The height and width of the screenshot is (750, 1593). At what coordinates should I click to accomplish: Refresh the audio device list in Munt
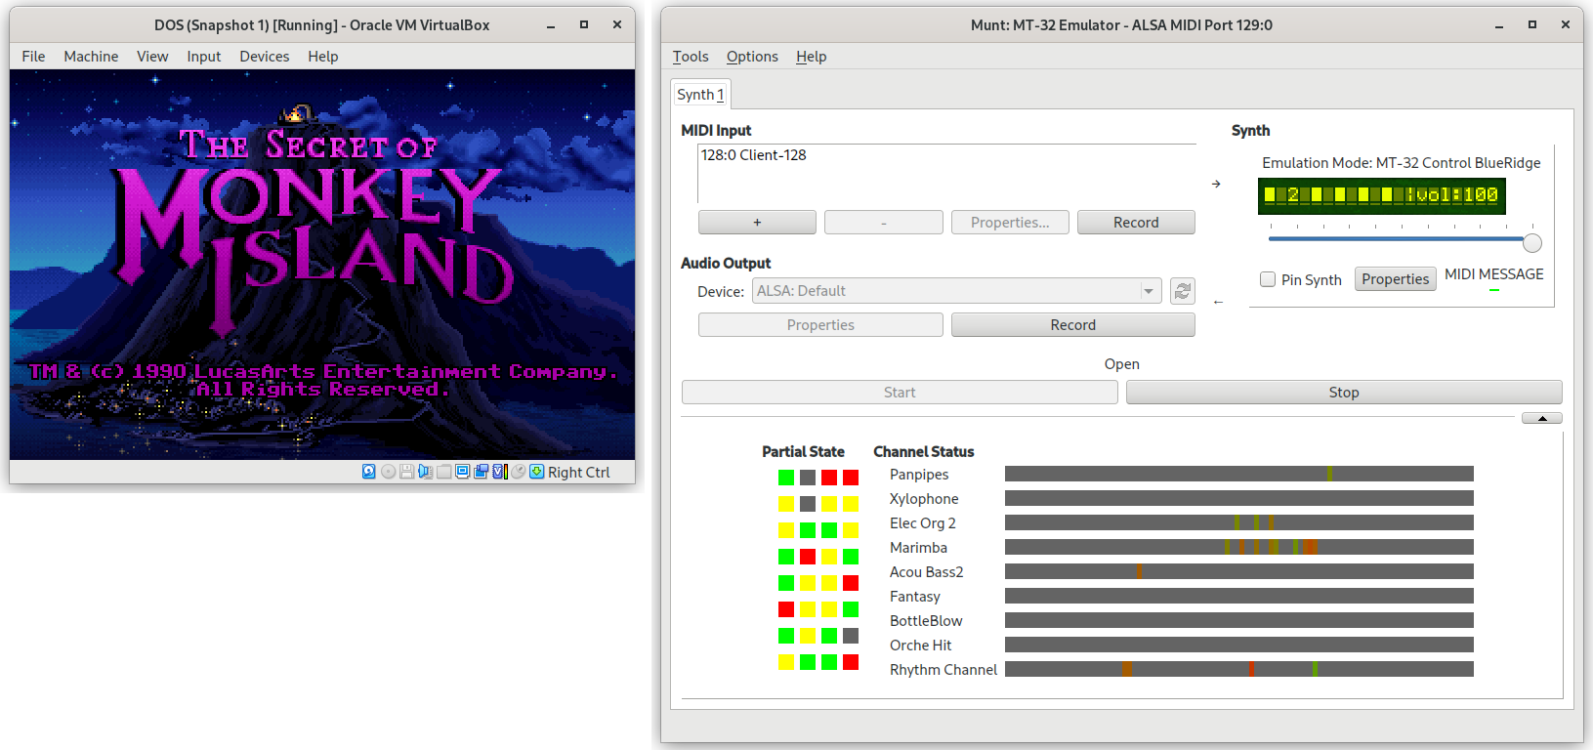click(1183, 291)
